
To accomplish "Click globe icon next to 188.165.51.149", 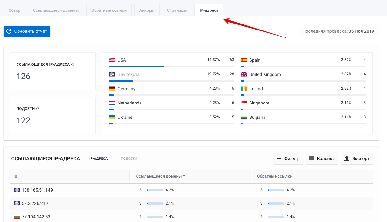I will point(17,190).
